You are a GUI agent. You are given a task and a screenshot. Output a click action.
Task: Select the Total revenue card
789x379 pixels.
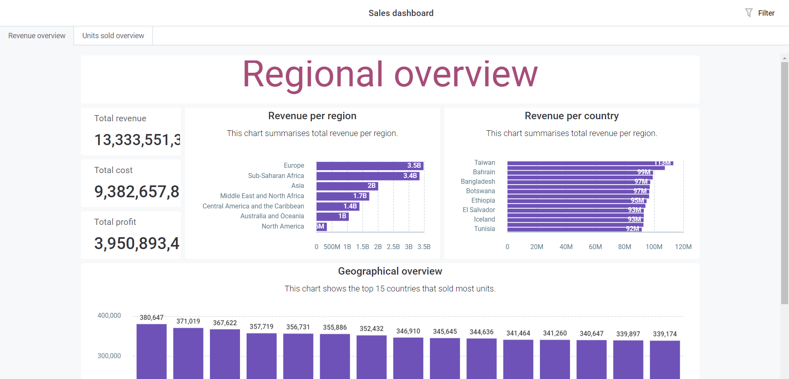[x=131, y=132]
